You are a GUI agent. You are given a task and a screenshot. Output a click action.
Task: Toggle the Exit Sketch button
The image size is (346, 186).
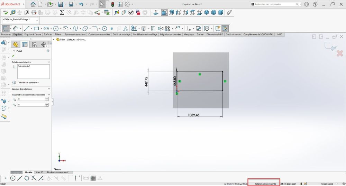(x=6, y=28)
